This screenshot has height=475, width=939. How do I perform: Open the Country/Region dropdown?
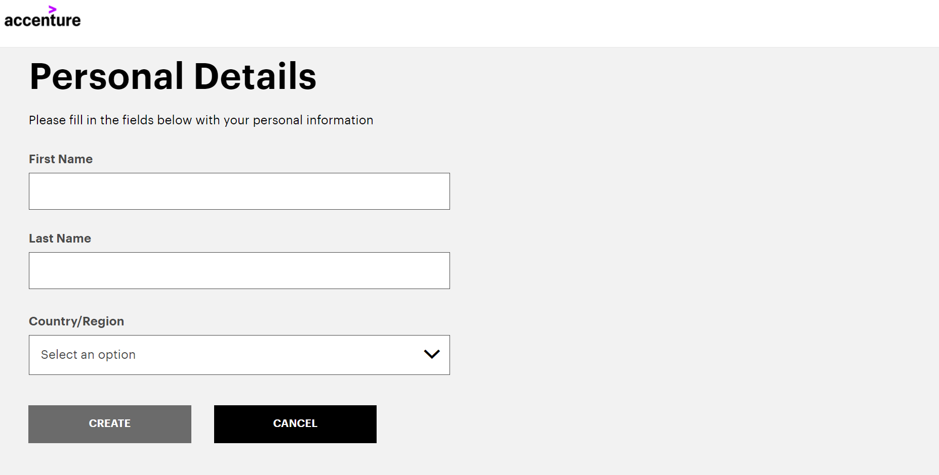point(239,355)
